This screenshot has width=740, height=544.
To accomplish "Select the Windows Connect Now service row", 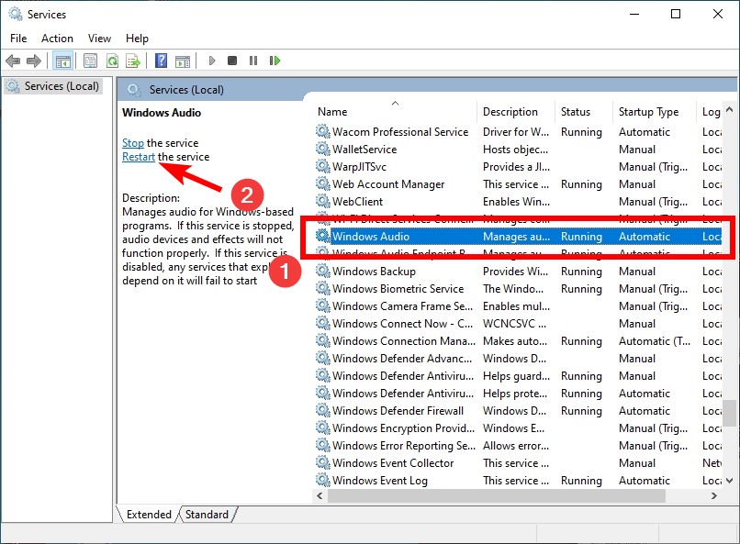I will point(518,324).
